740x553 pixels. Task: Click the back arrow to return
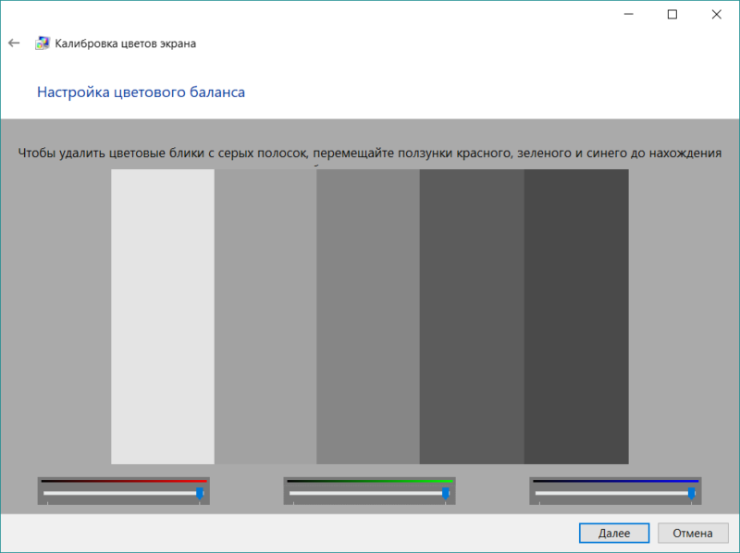[14, 42]
